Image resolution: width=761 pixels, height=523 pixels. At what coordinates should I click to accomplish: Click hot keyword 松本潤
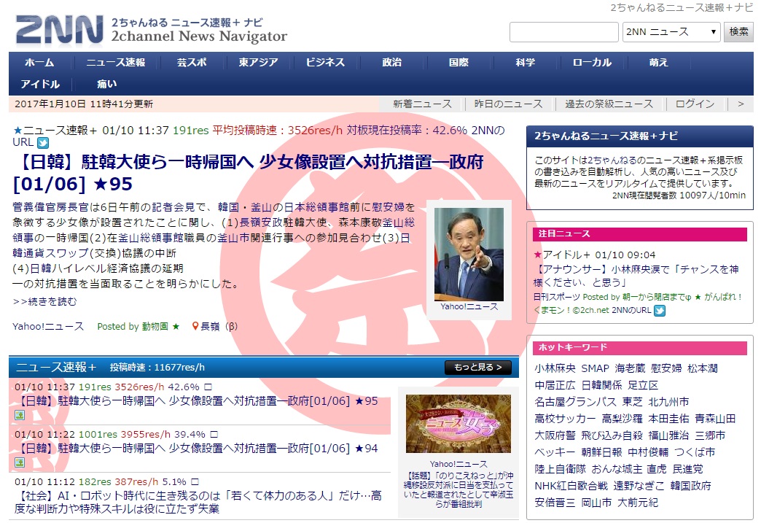coord(702,368)
